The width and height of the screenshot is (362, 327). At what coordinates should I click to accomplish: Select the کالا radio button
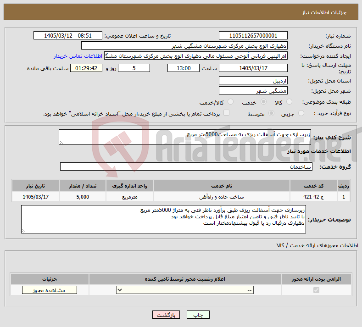(x=289, y=102)
